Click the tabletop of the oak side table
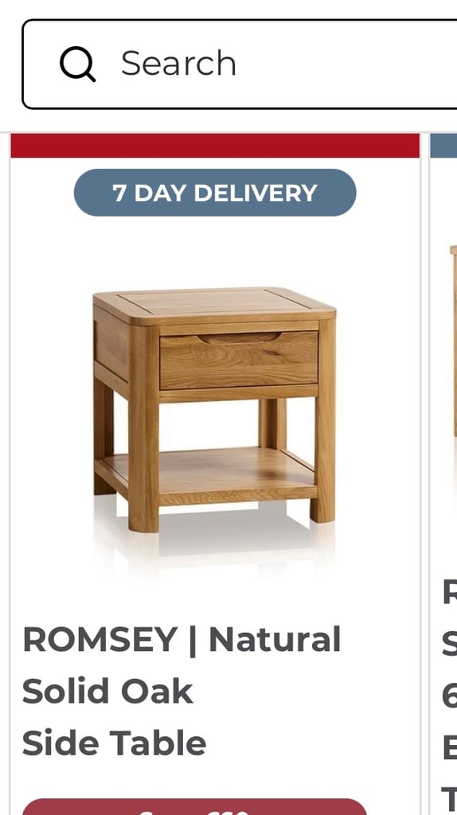 pyautogui.click(x=213, y=302)
